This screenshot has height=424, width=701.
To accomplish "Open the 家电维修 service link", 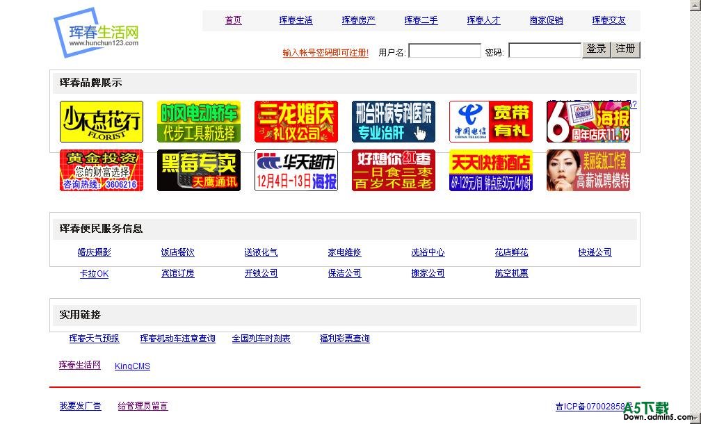I will point(345,252).
